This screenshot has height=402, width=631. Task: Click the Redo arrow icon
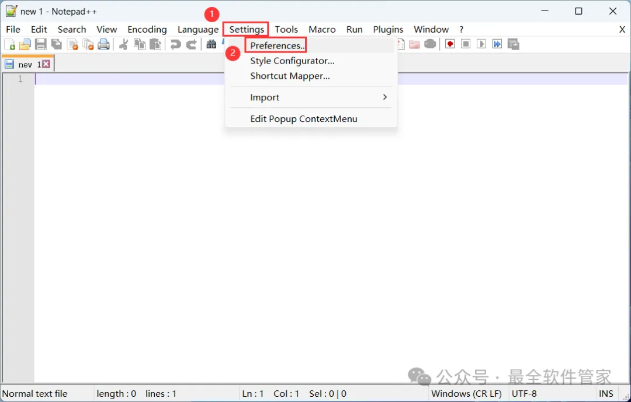pyautogui.click(x=192, y=44)
